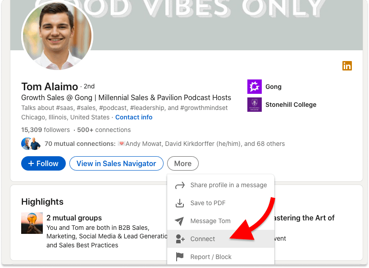Open mutual connections avatars

[x=31, y=144]
